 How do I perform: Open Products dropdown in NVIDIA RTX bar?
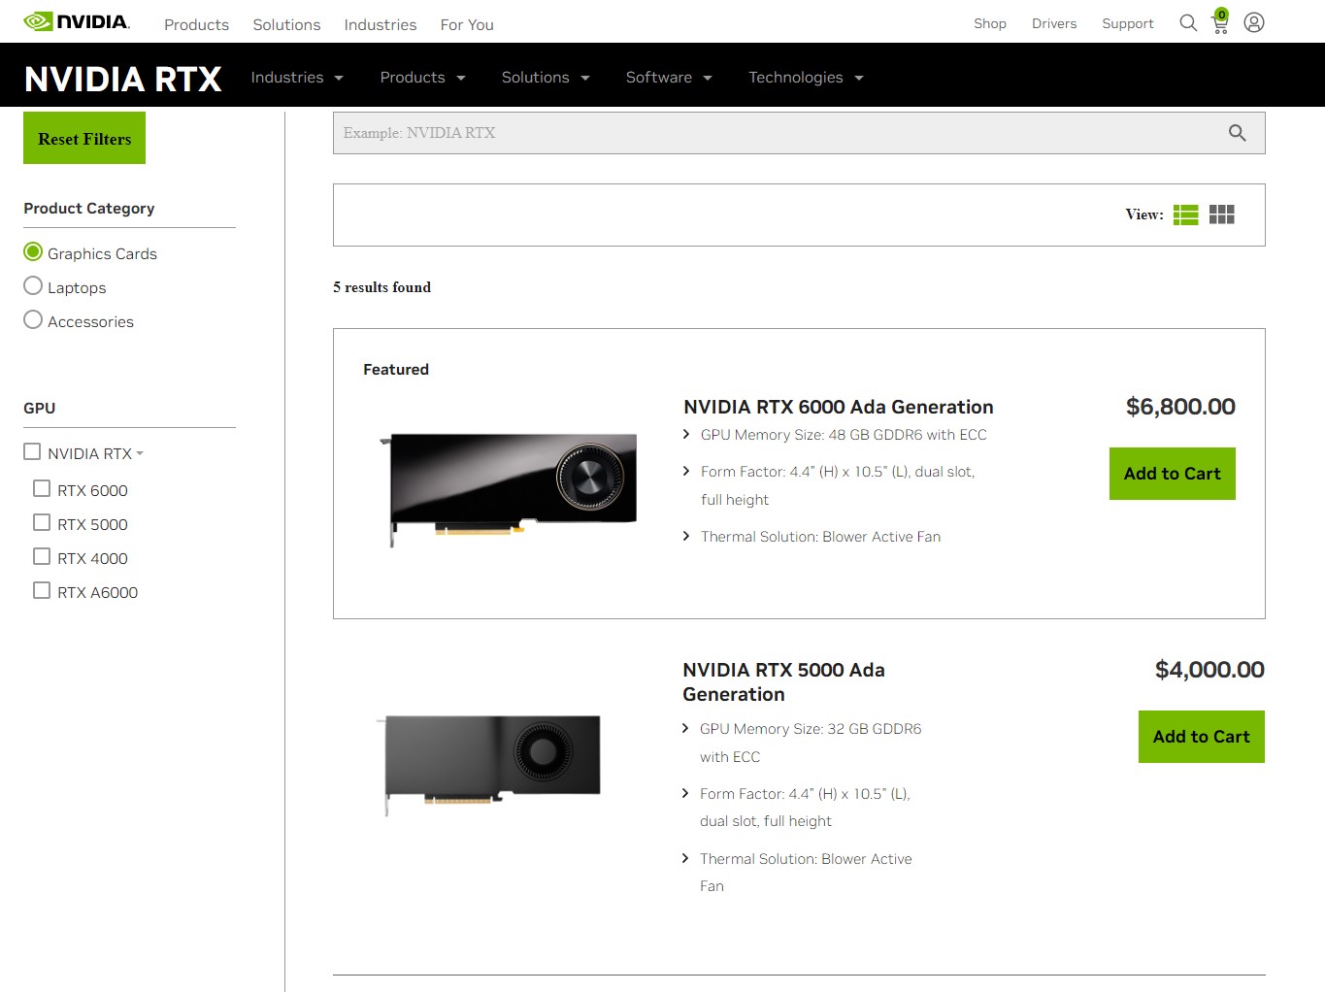pos(422,78)
